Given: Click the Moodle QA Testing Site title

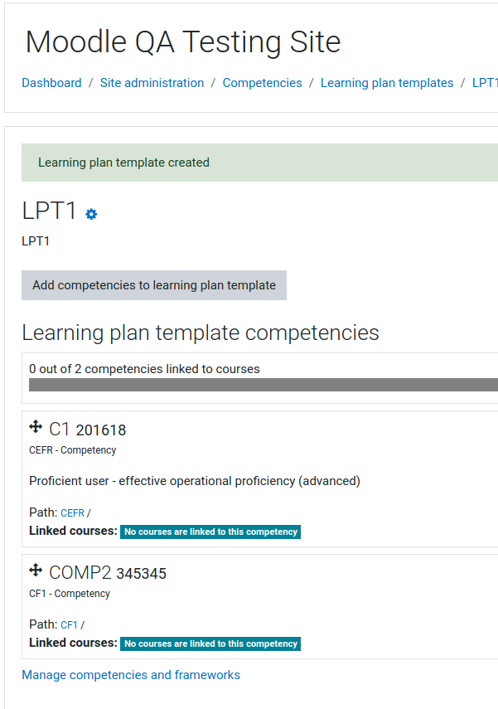Looking at the screenshot, I should (183, 42).
